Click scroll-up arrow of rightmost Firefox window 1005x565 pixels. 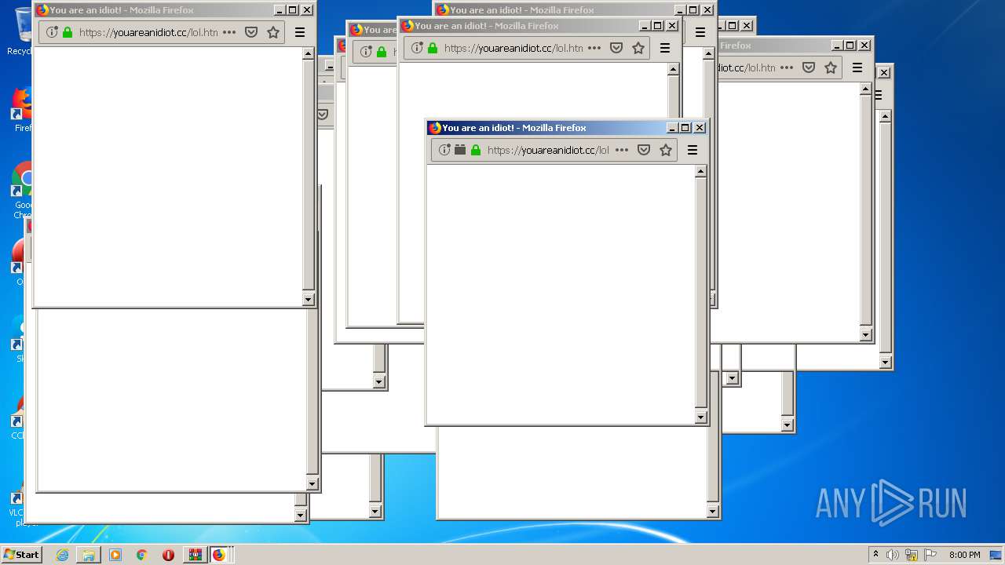click(x=886, y=116)
